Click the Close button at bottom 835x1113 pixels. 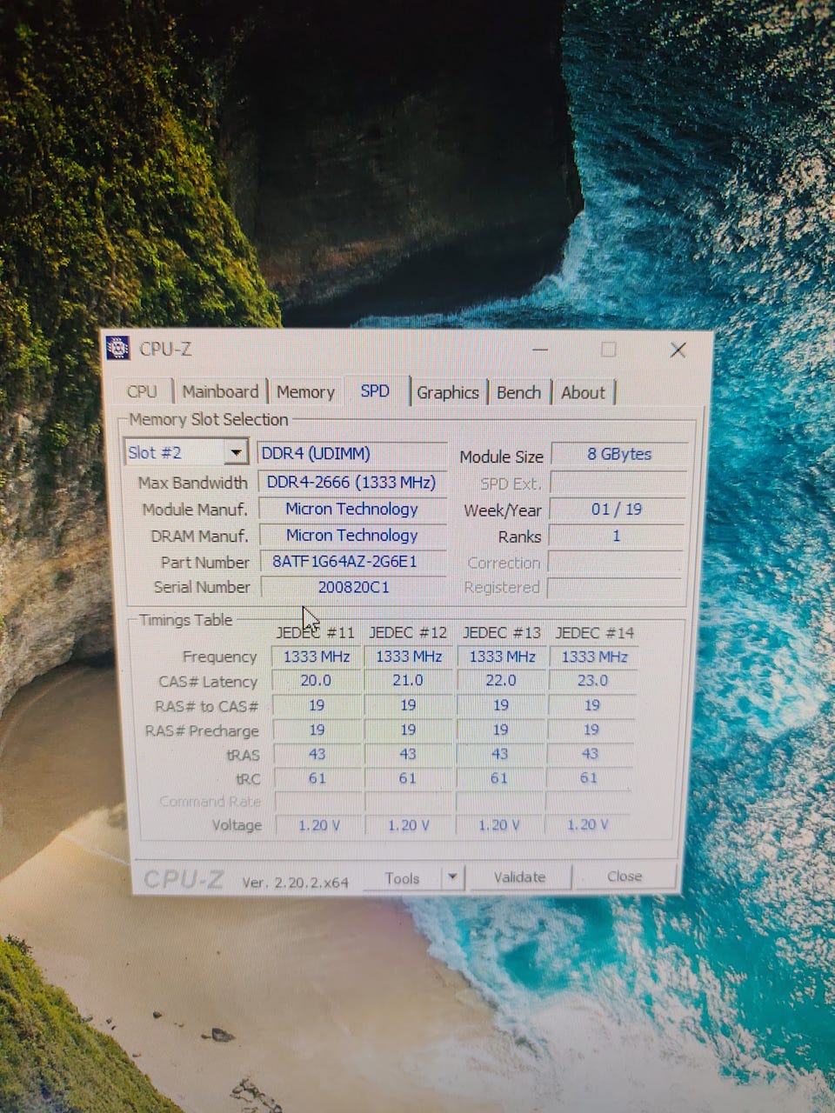point(625,876)
